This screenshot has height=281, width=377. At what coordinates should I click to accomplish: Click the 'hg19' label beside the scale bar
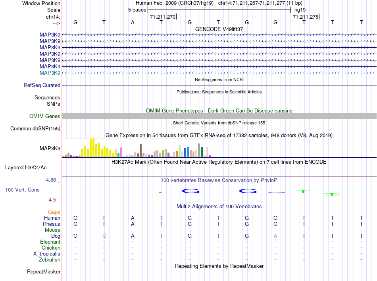click(300, 10)
